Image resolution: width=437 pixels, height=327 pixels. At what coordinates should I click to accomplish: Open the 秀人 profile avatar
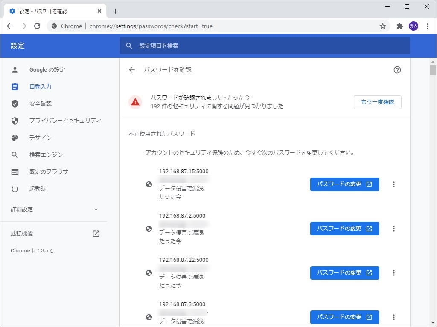(x=413, y=26)
